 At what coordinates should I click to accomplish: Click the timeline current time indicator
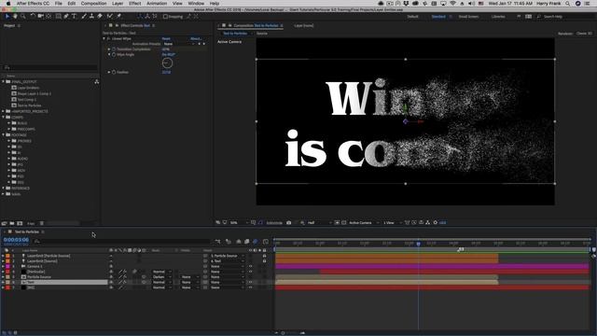click(x=418, y=244)
